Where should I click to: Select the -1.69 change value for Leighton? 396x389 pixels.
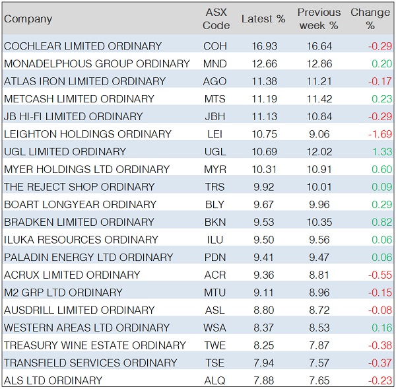(x=379, y=134)
